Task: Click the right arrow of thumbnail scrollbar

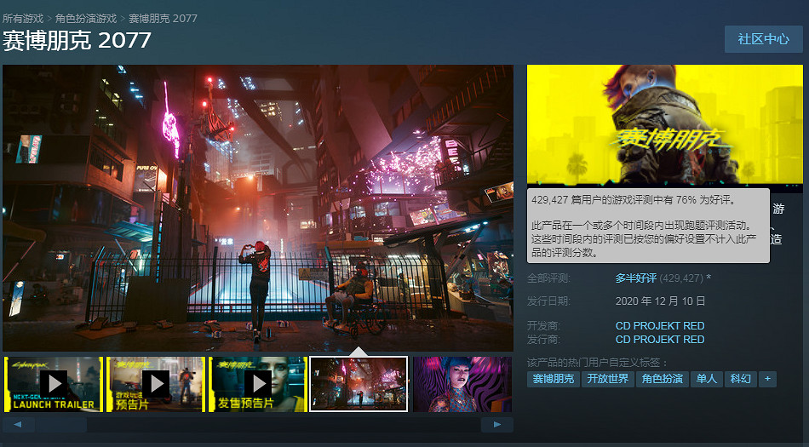Action: [x=496, y=425]
